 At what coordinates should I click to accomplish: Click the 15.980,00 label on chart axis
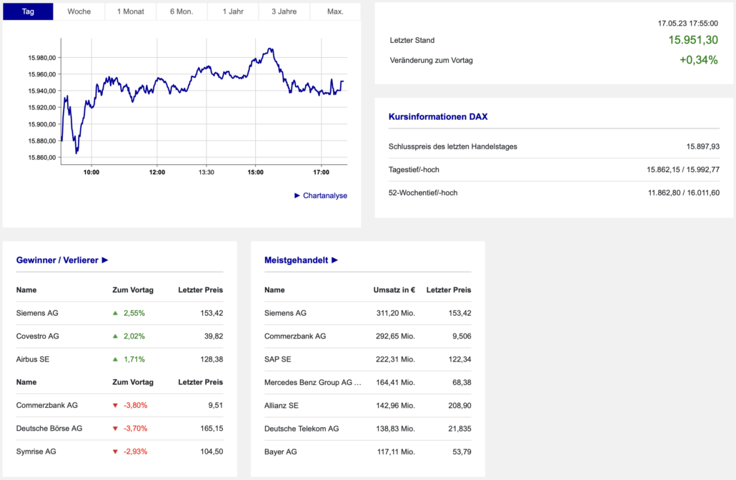coord(41,58)
